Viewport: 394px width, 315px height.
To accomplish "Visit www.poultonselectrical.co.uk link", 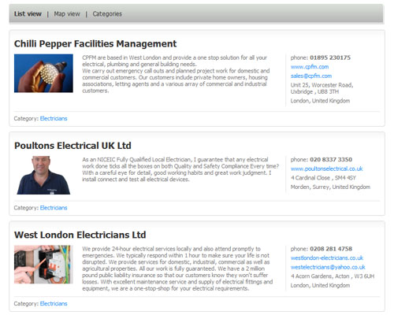I will tap(326, 169).
